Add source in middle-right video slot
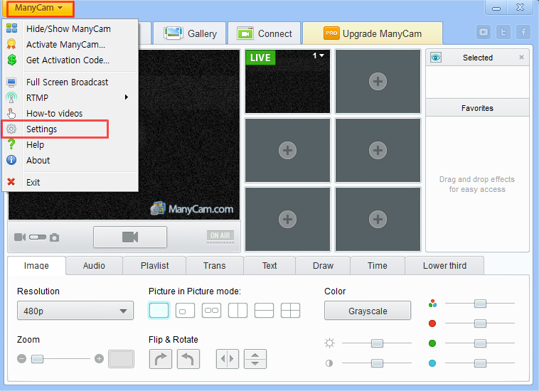Image resolution: width=539 pixels, height=391 pixels. (378, 150)
